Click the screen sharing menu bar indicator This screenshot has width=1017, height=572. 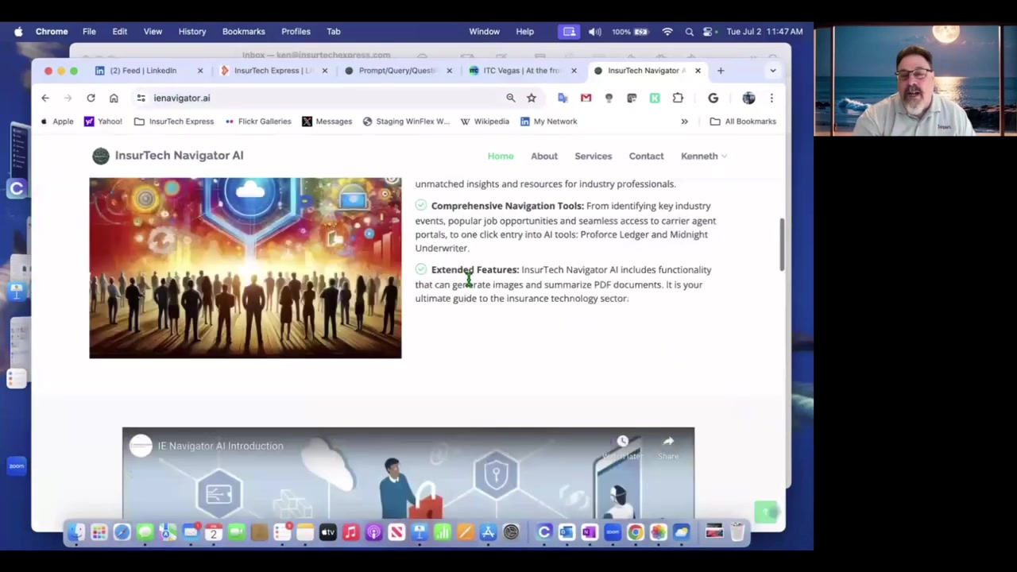point(569,32)
